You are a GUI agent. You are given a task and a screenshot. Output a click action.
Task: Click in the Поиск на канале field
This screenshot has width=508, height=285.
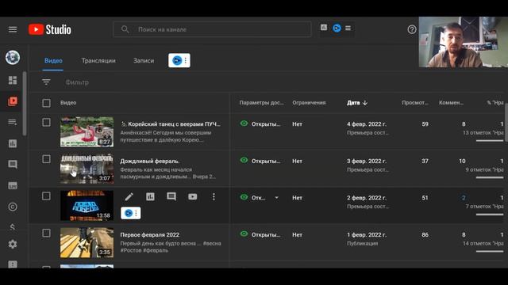[x=212, y=29]
